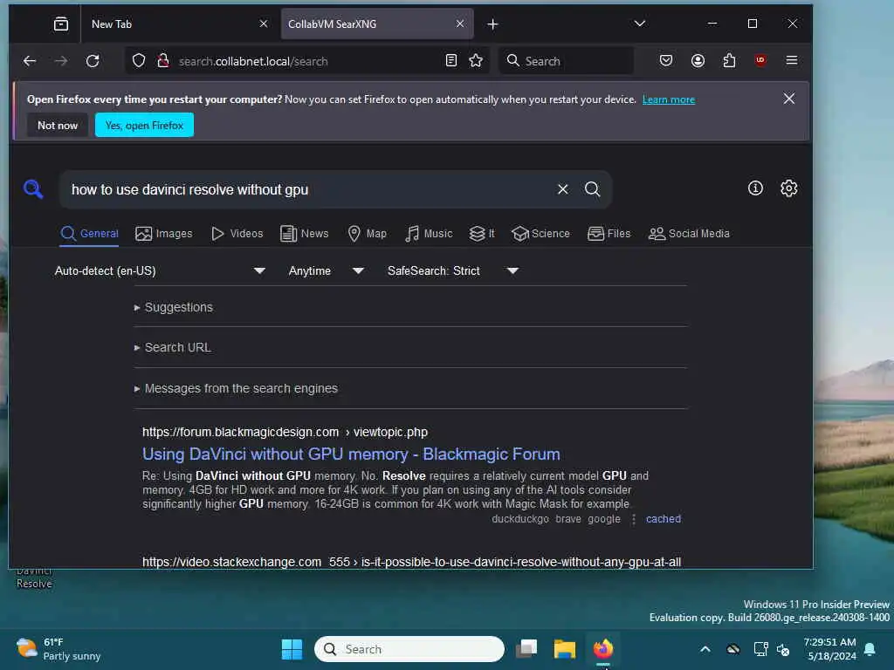Save page to Pocket
Image resolution: width=894 pixels, height=670 pixels.
(666, 60)
